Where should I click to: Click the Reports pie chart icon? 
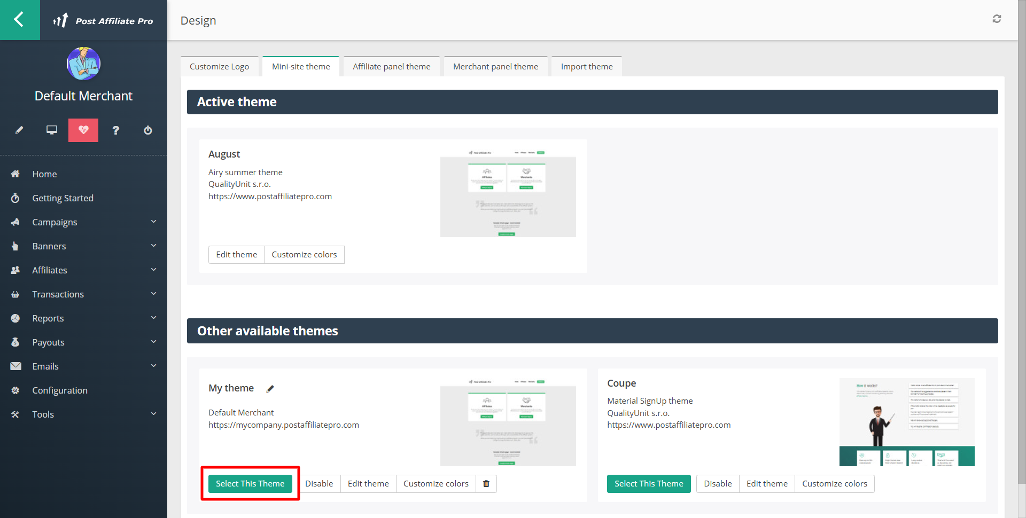click(15, 318)
